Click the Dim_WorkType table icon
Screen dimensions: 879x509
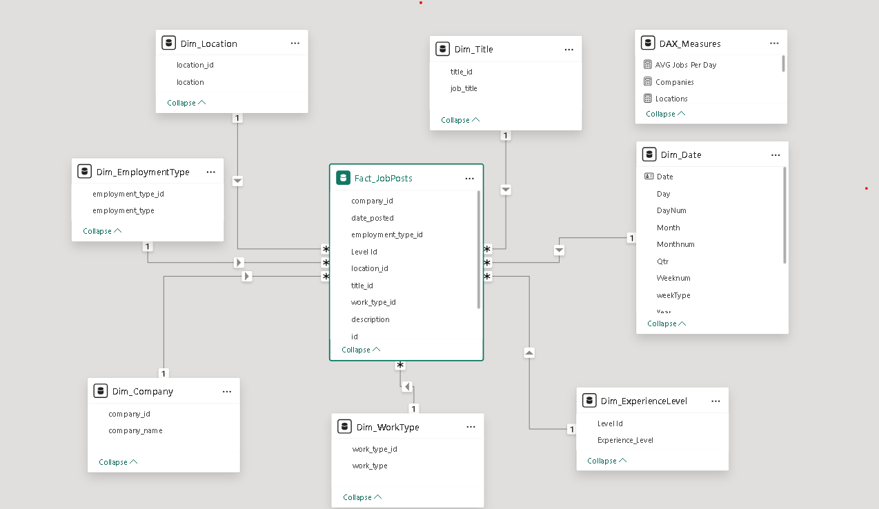click(x=344, y=427)
